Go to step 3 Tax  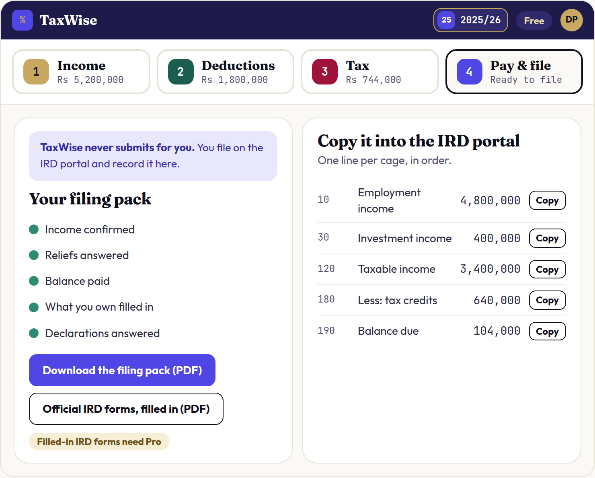tap(370, 72)
